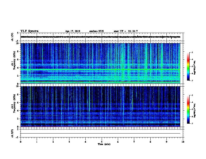Click the time axis tick label "7"
Viewport: 206px width, 159px height.
134,142
